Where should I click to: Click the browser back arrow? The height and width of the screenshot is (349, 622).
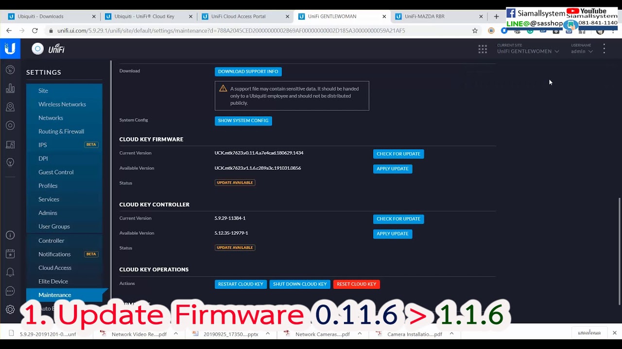tap(9, 31)
